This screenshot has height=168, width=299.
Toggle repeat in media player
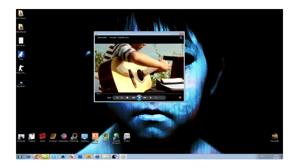pyautogui.click(x=122, y=98)
